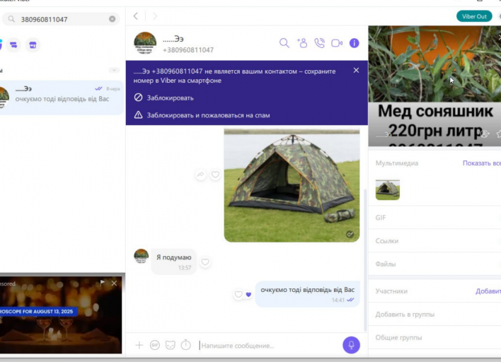Go forward with the right arrow
The width and height of the screenshot is (501, 362).
tap(155, 16)
